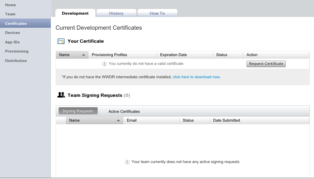Go to Distribution in sidebar
Viewport: 314px width, 179px height.
(x=16, y=61)
